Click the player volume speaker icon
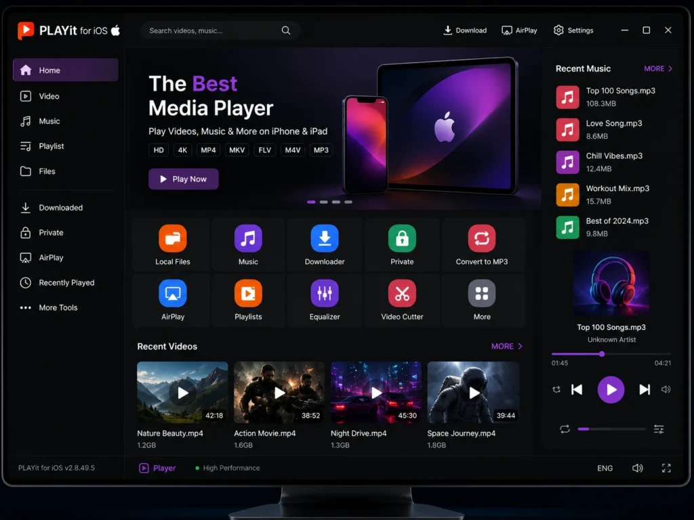 click(x=666, y=389)
